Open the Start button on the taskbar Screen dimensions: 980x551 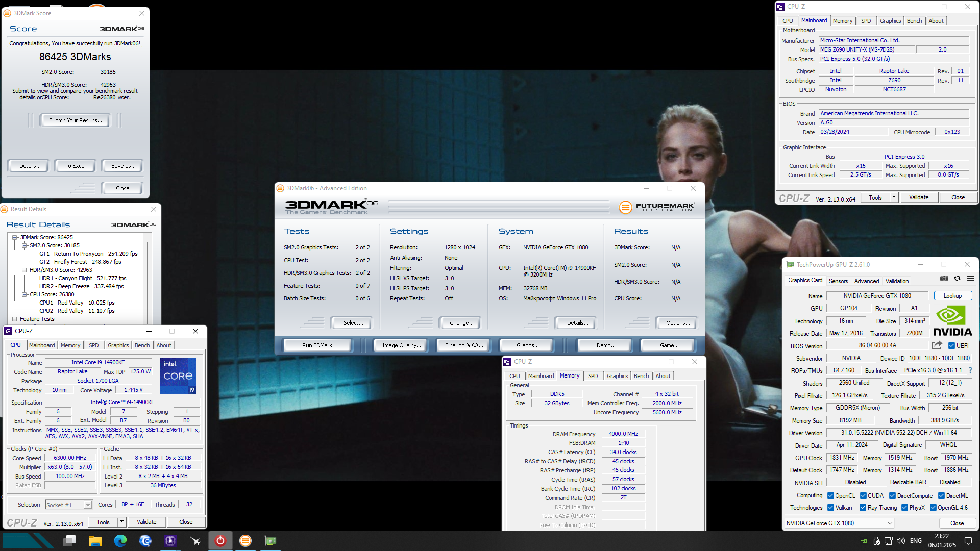click(x=28, y=541)
